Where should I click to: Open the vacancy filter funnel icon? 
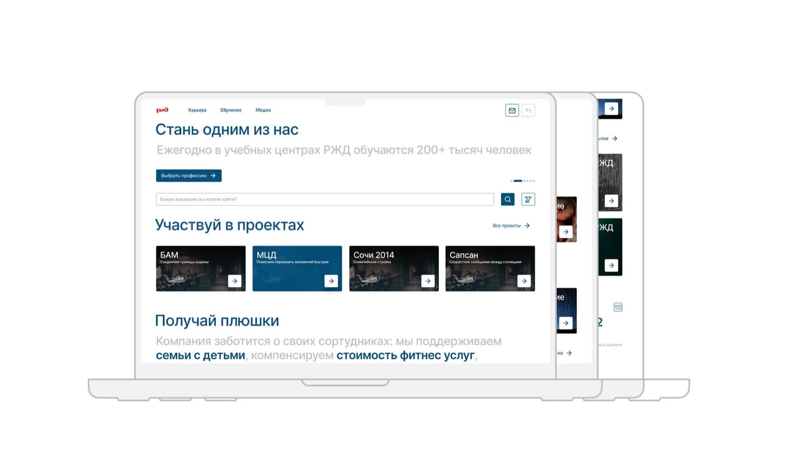528,199
